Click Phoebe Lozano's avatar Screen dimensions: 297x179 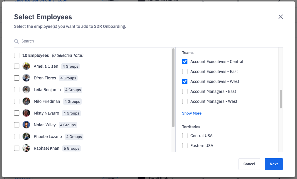click(26, 137)
